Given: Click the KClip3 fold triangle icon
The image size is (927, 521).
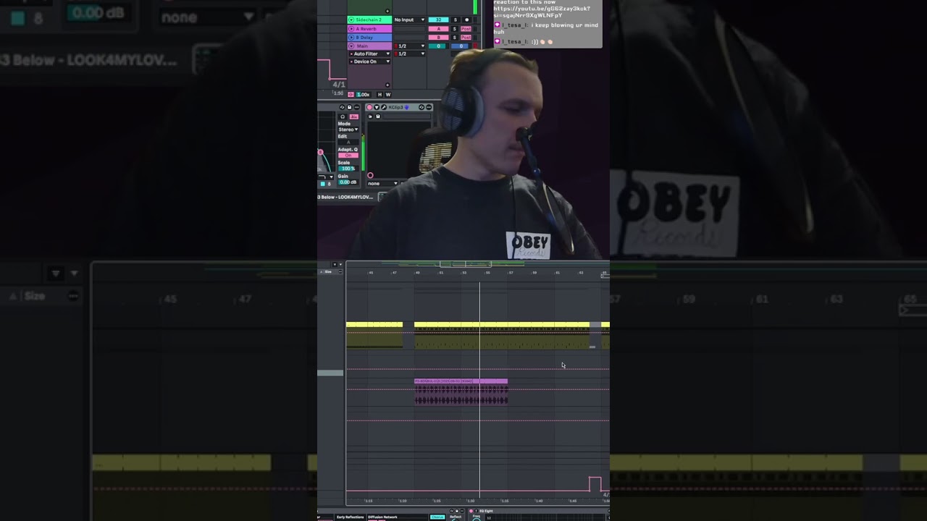Looking at the screenshot, I should (377, 107).
